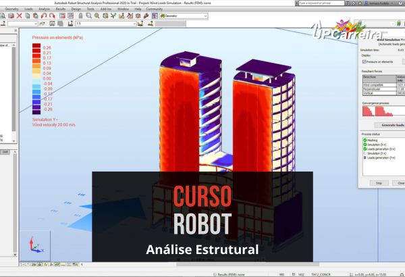Click Results (FEM): none in status bar

pyautogui.click(x=231, y=274)
